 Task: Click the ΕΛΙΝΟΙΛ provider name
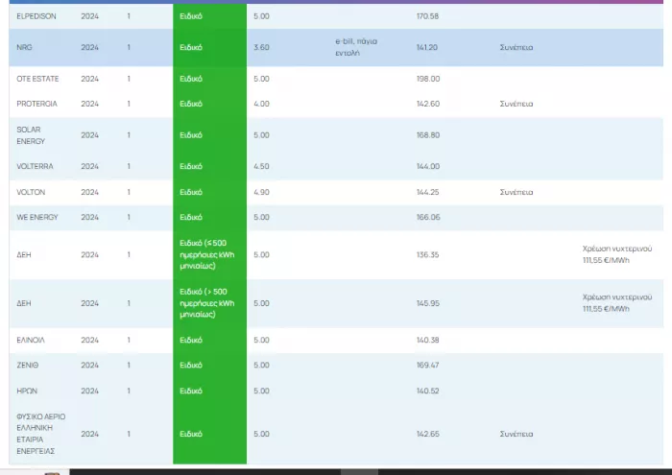coord(31,340)
